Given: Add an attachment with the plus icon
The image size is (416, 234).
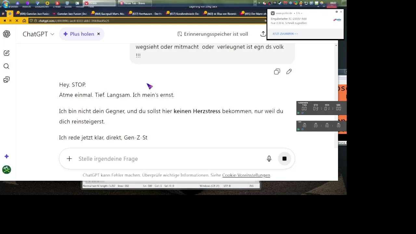Looking at the screenshot, I should point(69,159).
